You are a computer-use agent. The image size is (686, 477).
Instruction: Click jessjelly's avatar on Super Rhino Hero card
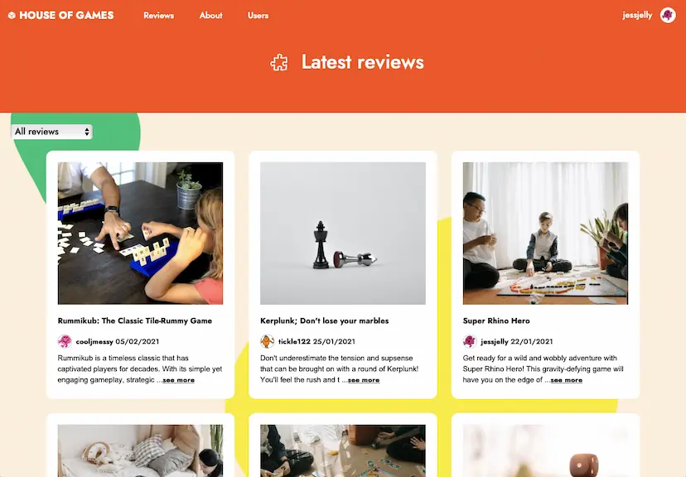(x=470, y=341)
